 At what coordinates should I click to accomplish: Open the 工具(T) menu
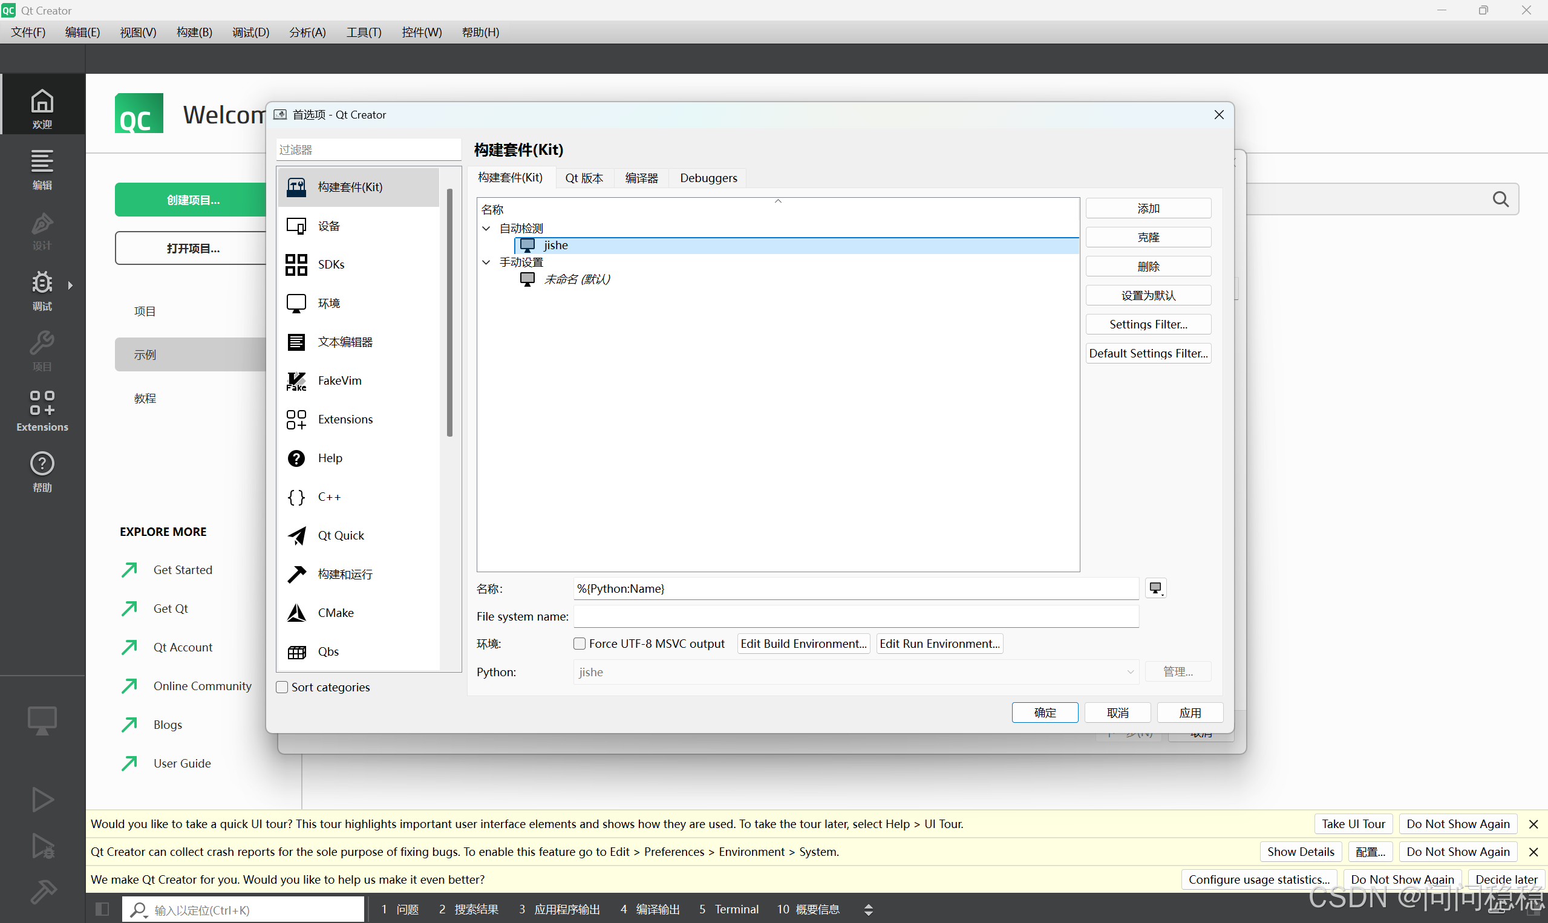coord(364,31)
